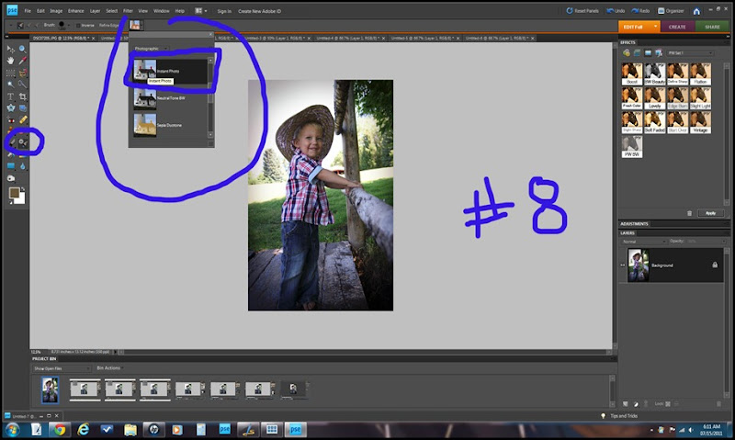
Task: Expand the PW Set 1 effects dropdown
Action: [692, 53]
